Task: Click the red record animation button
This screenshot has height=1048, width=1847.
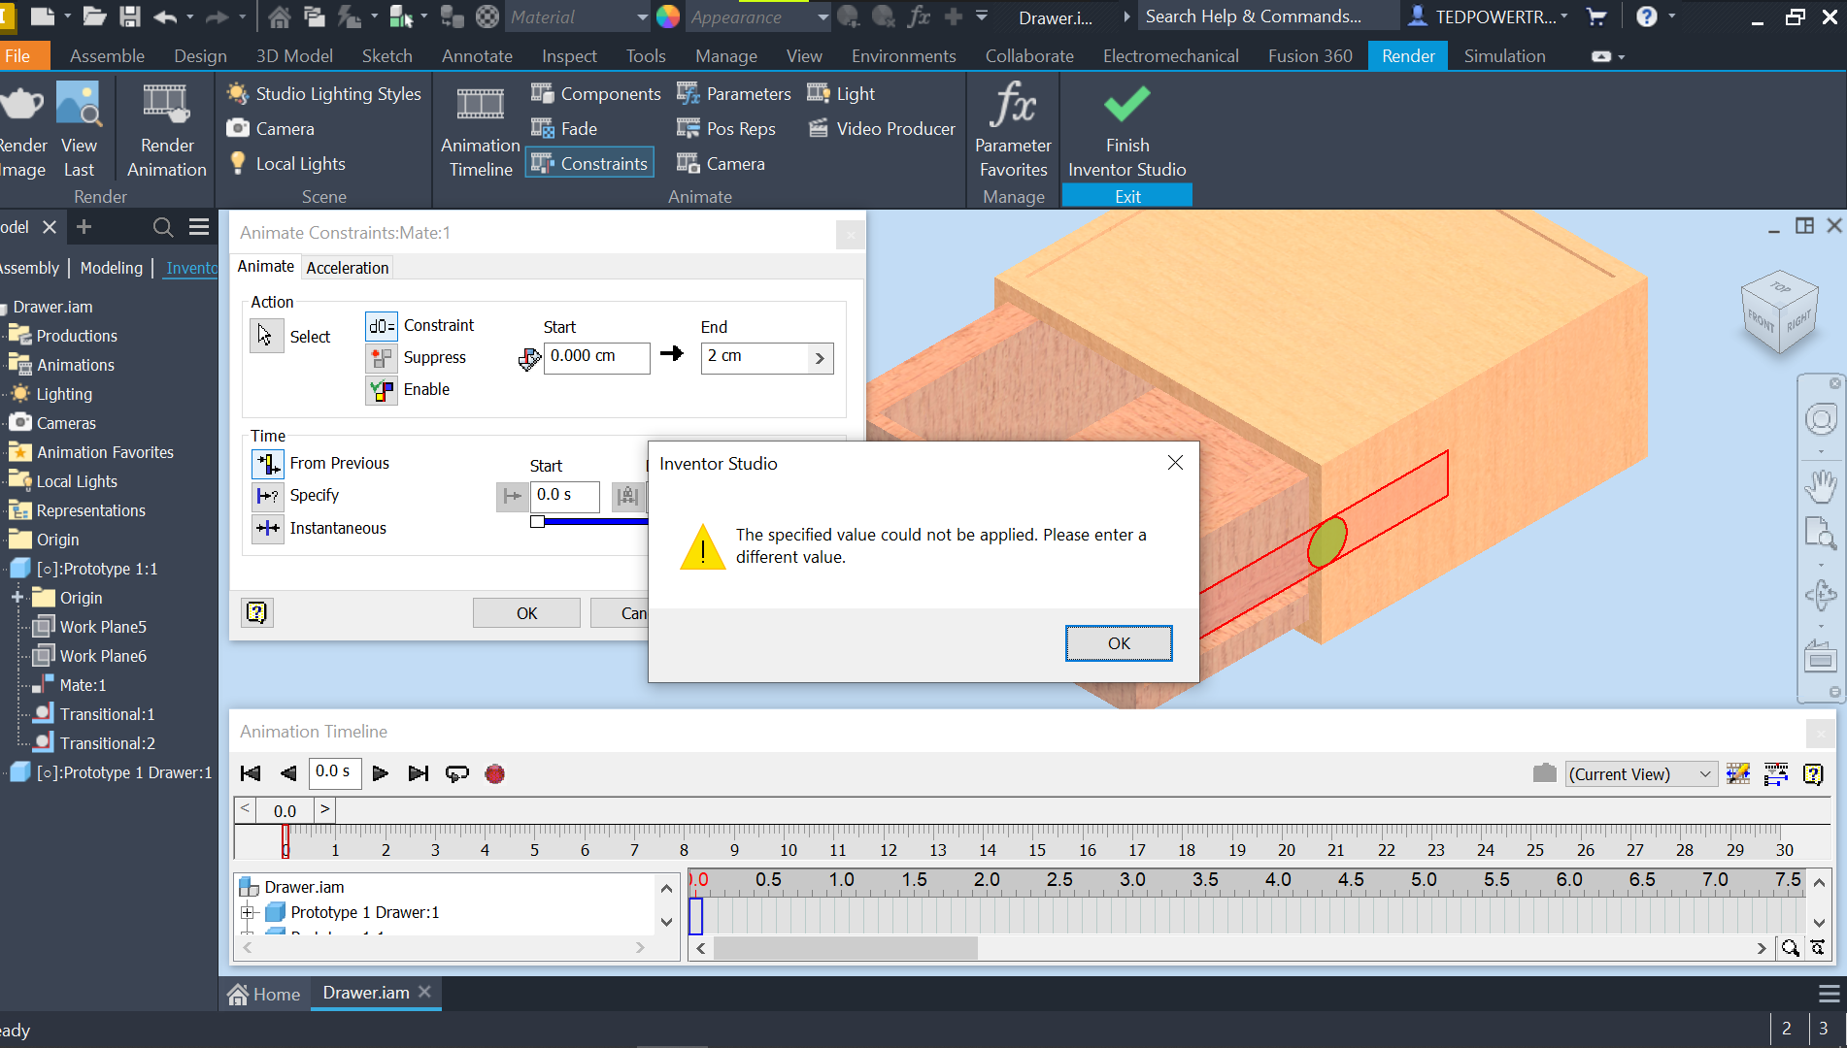Action: point(494,773)
